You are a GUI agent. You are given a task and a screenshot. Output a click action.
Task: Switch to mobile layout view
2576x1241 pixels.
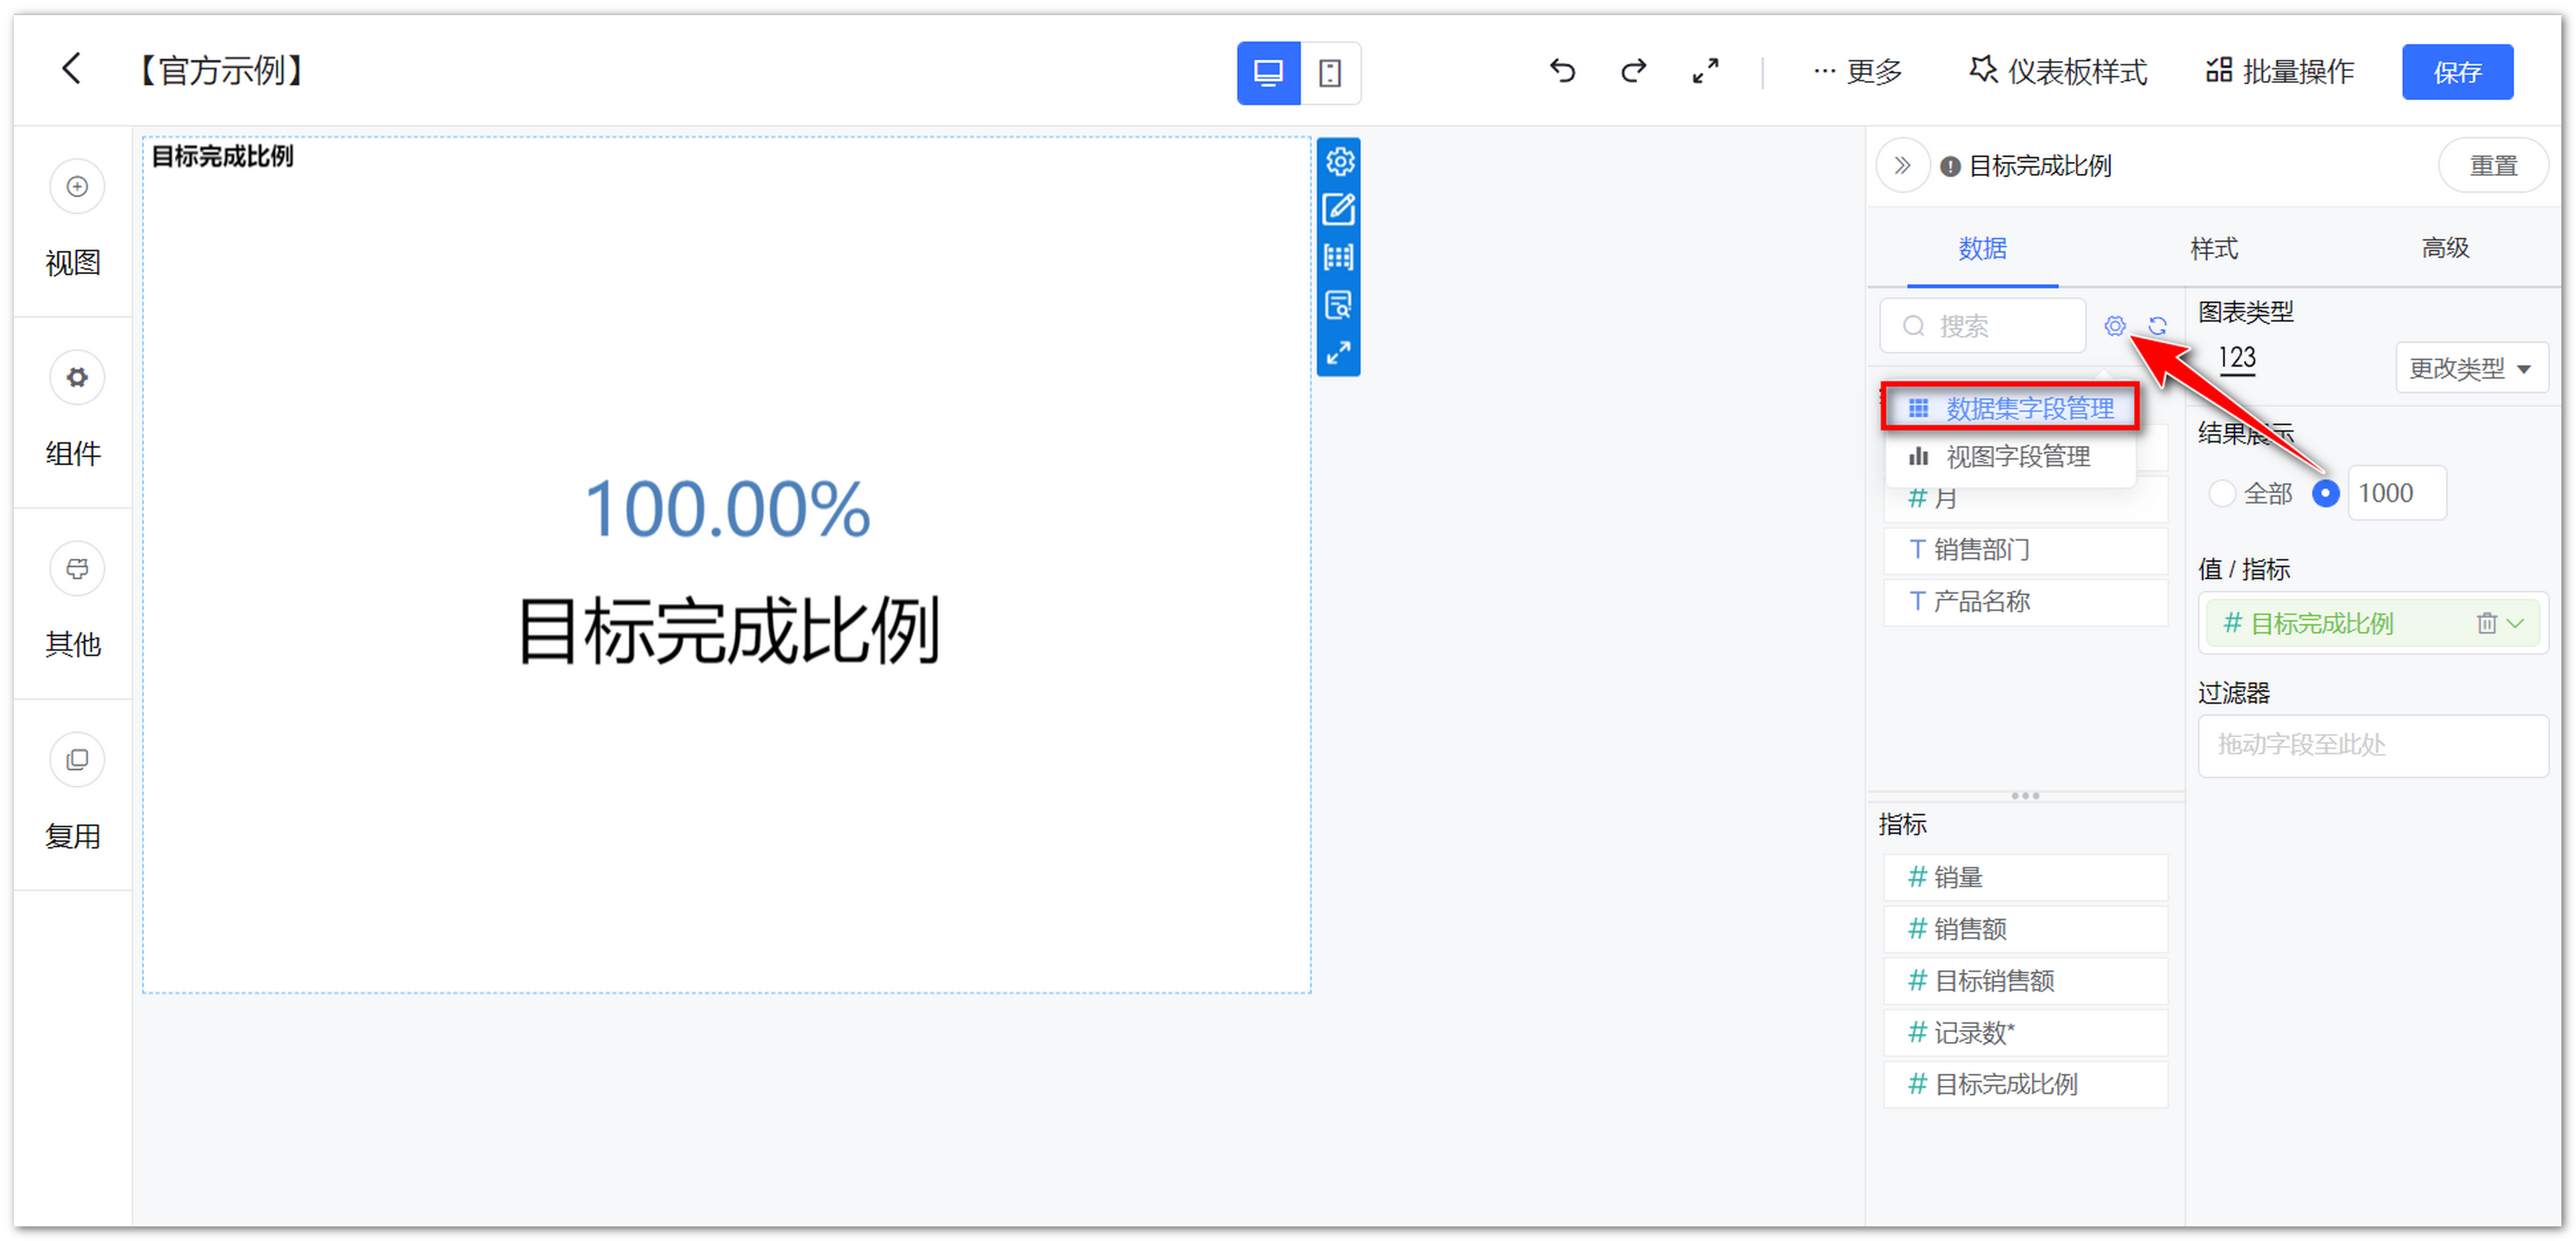1330,72
